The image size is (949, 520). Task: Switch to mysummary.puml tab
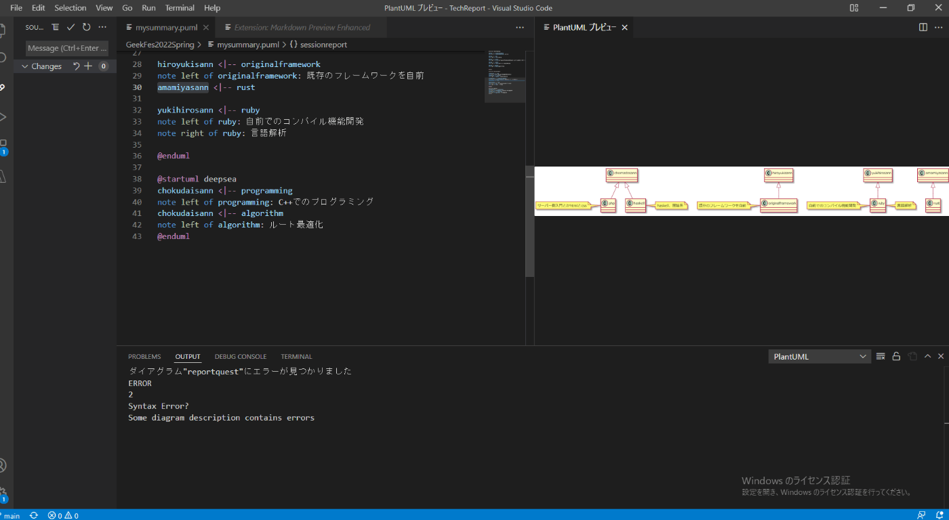(166, 28)
